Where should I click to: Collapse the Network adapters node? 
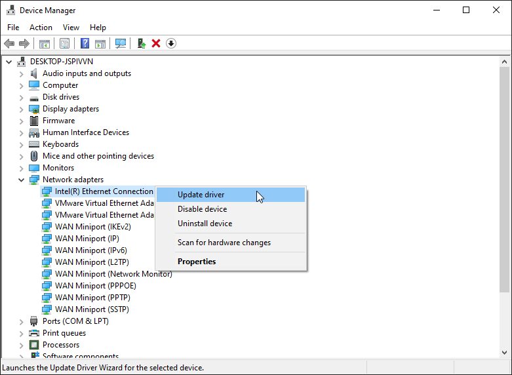pos(21,180)
